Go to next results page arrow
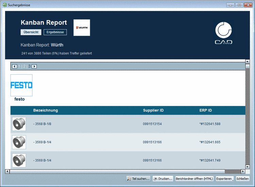The width and height of the screenshot is (255, 187). 34,66
